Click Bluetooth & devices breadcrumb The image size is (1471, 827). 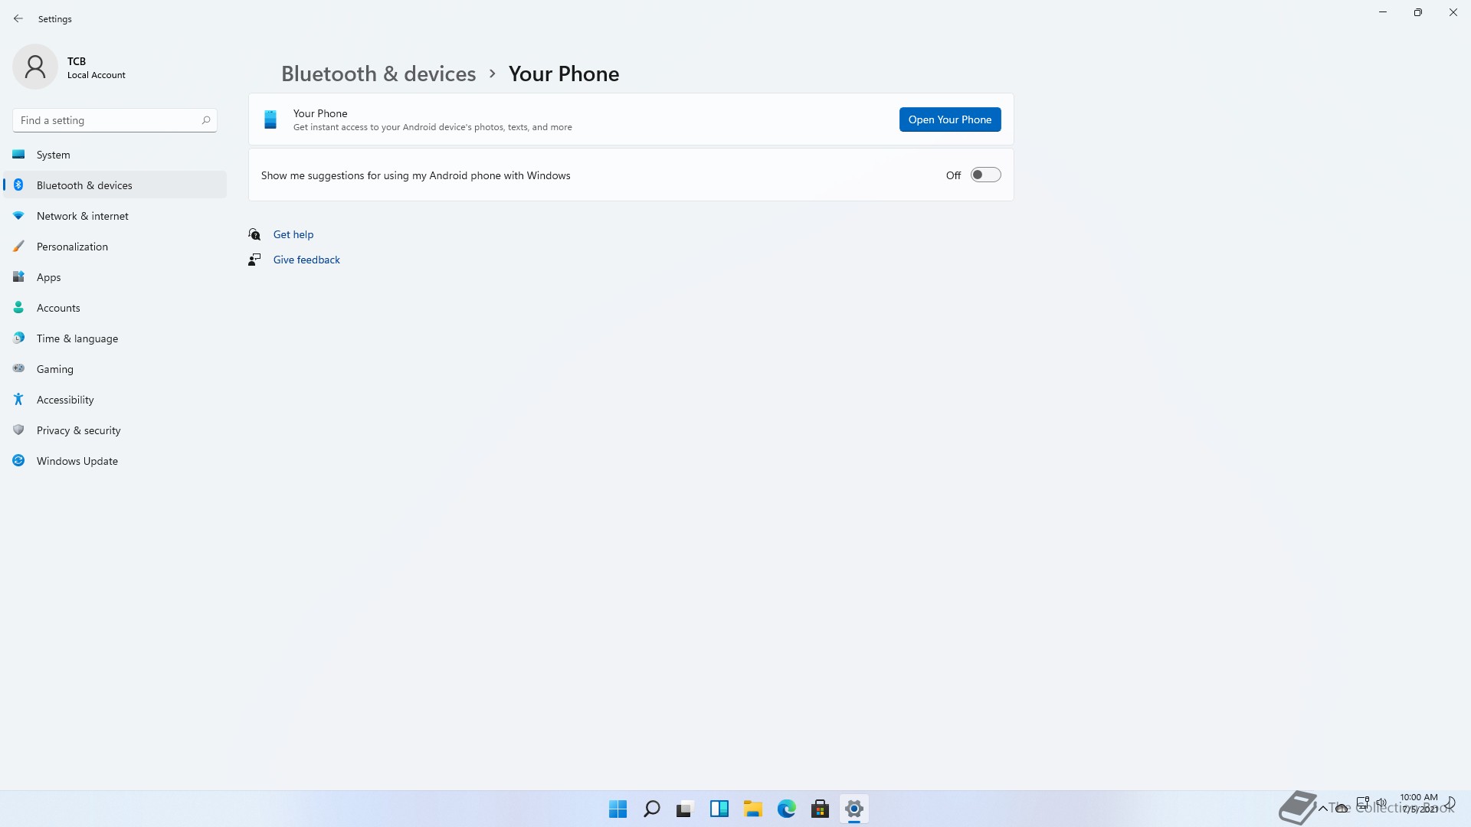pos(378,74)
